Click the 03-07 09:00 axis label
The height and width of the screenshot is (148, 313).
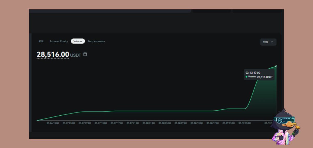pyautogui.click(x=85, y=123)
